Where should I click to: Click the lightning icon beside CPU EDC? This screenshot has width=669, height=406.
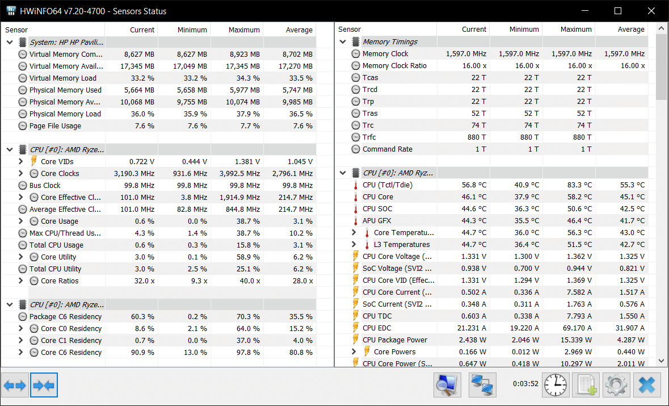pyautogui.click(x=355, y=328)
